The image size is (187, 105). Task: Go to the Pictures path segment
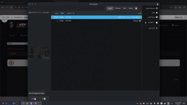click(x=118, y=8)
